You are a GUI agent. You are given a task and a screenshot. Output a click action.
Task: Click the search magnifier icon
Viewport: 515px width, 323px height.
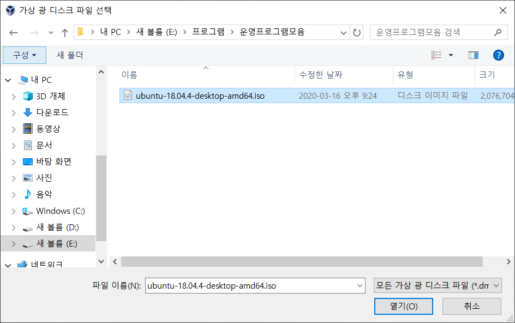[x=498, y=32]
